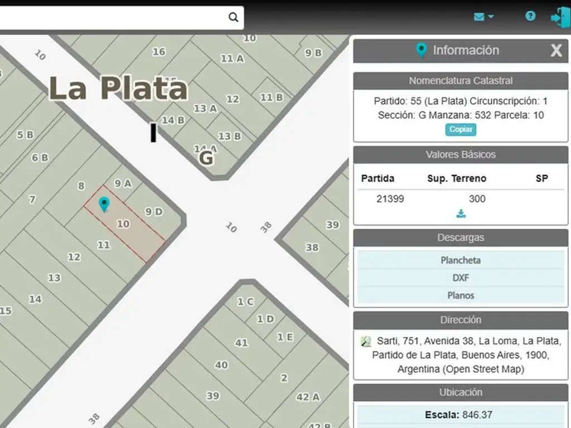Click the Escala value row
This screenshot has width=571, height=428.
tap(461, 415)
